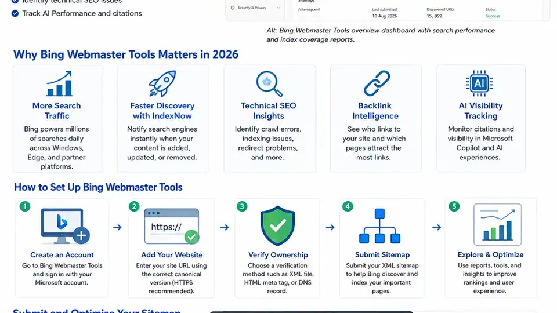Click the chain link Backlink Intelligence icon
The image size is (557, 313).
click(377, 83)
